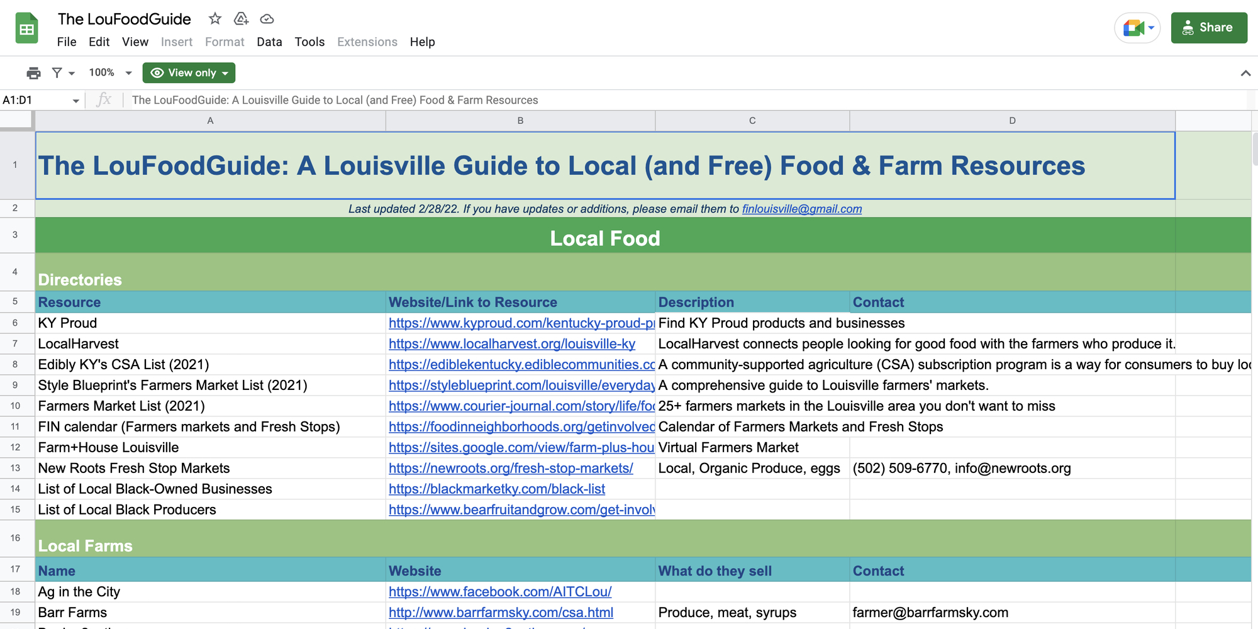Open the newroots.org fresh-stop-markets link
Image resolution: width=1258 pixels, height=629 pixels.
(511, 469)
